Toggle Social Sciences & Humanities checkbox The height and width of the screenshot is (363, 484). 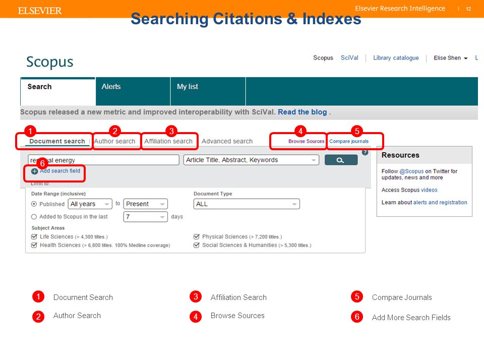196,245
